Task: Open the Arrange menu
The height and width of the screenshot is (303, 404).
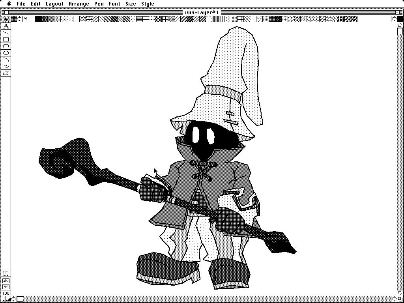Action: [79, 4]
